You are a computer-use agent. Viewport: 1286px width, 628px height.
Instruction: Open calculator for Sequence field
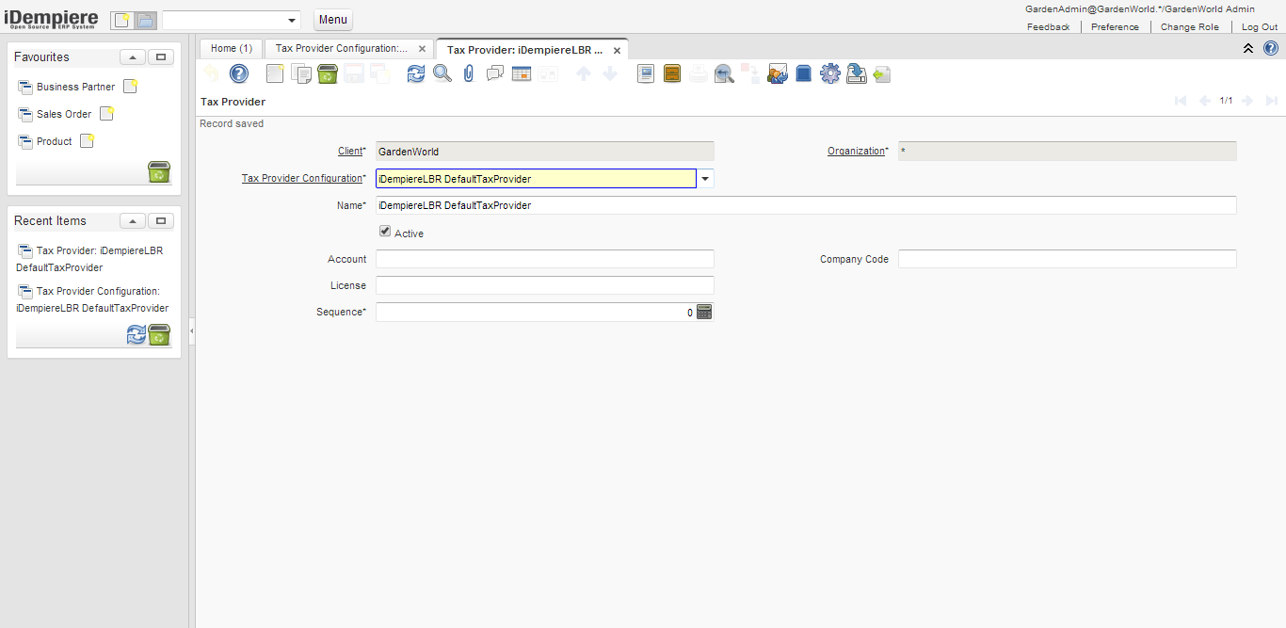(x=704, y=312)
